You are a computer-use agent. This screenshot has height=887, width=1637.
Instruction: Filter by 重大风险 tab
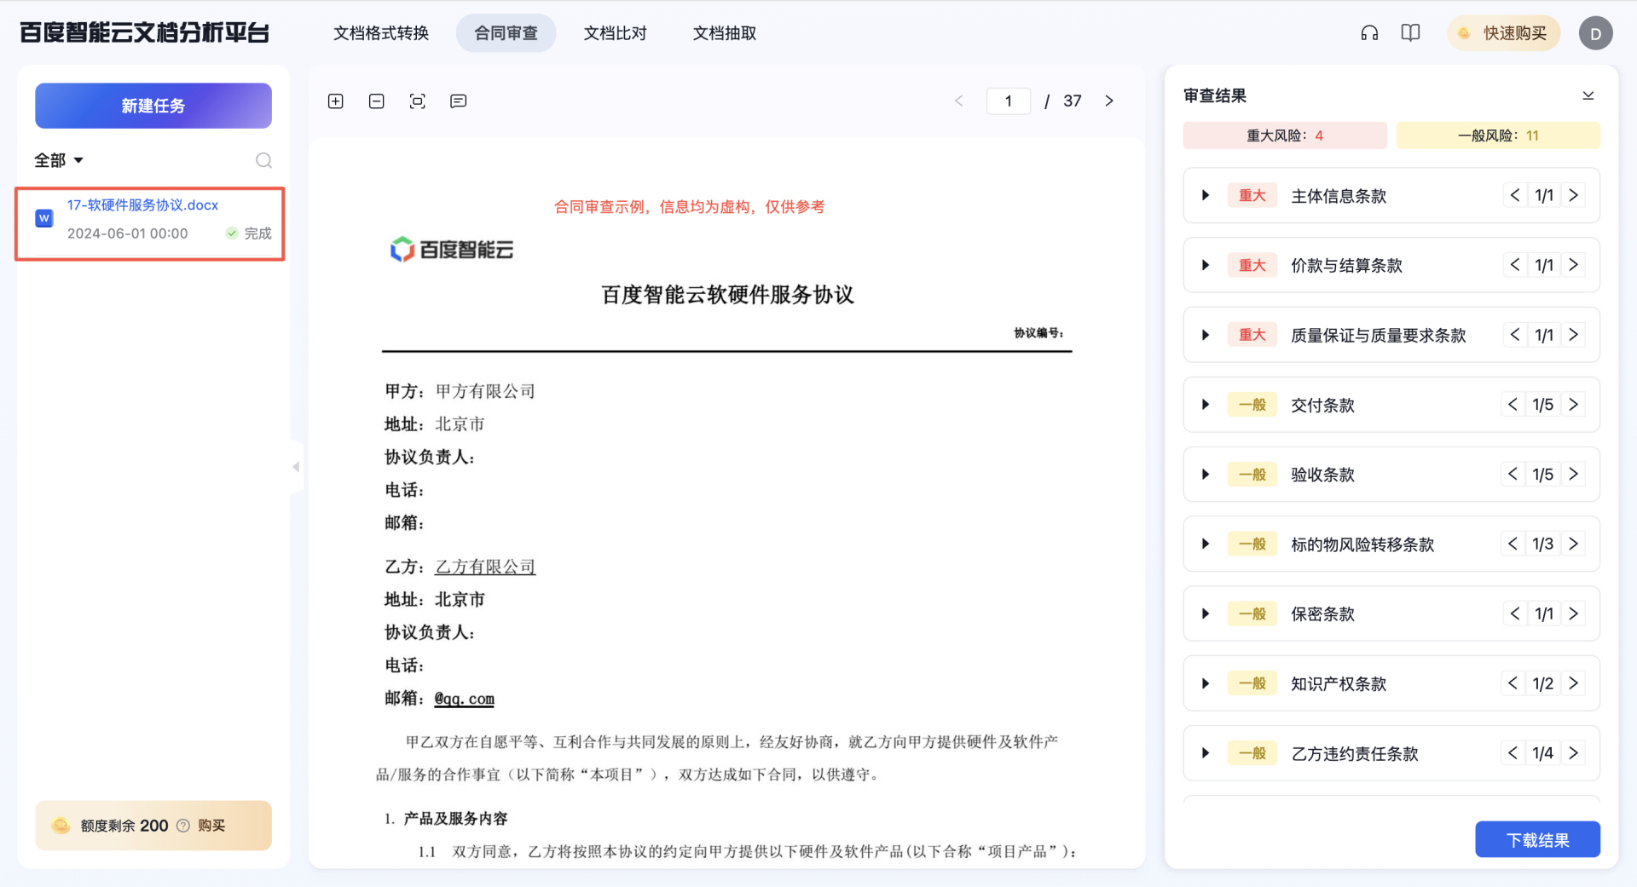point(1285,135)
